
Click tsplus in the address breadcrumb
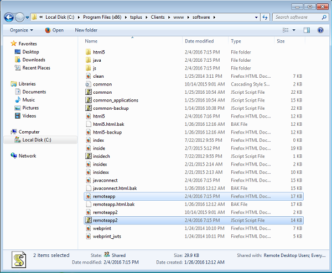point(135,17)
